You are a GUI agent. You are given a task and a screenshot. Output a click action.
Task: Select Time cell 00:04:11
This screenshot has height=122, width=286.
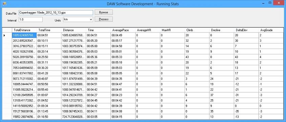click(x=98, y=111)
